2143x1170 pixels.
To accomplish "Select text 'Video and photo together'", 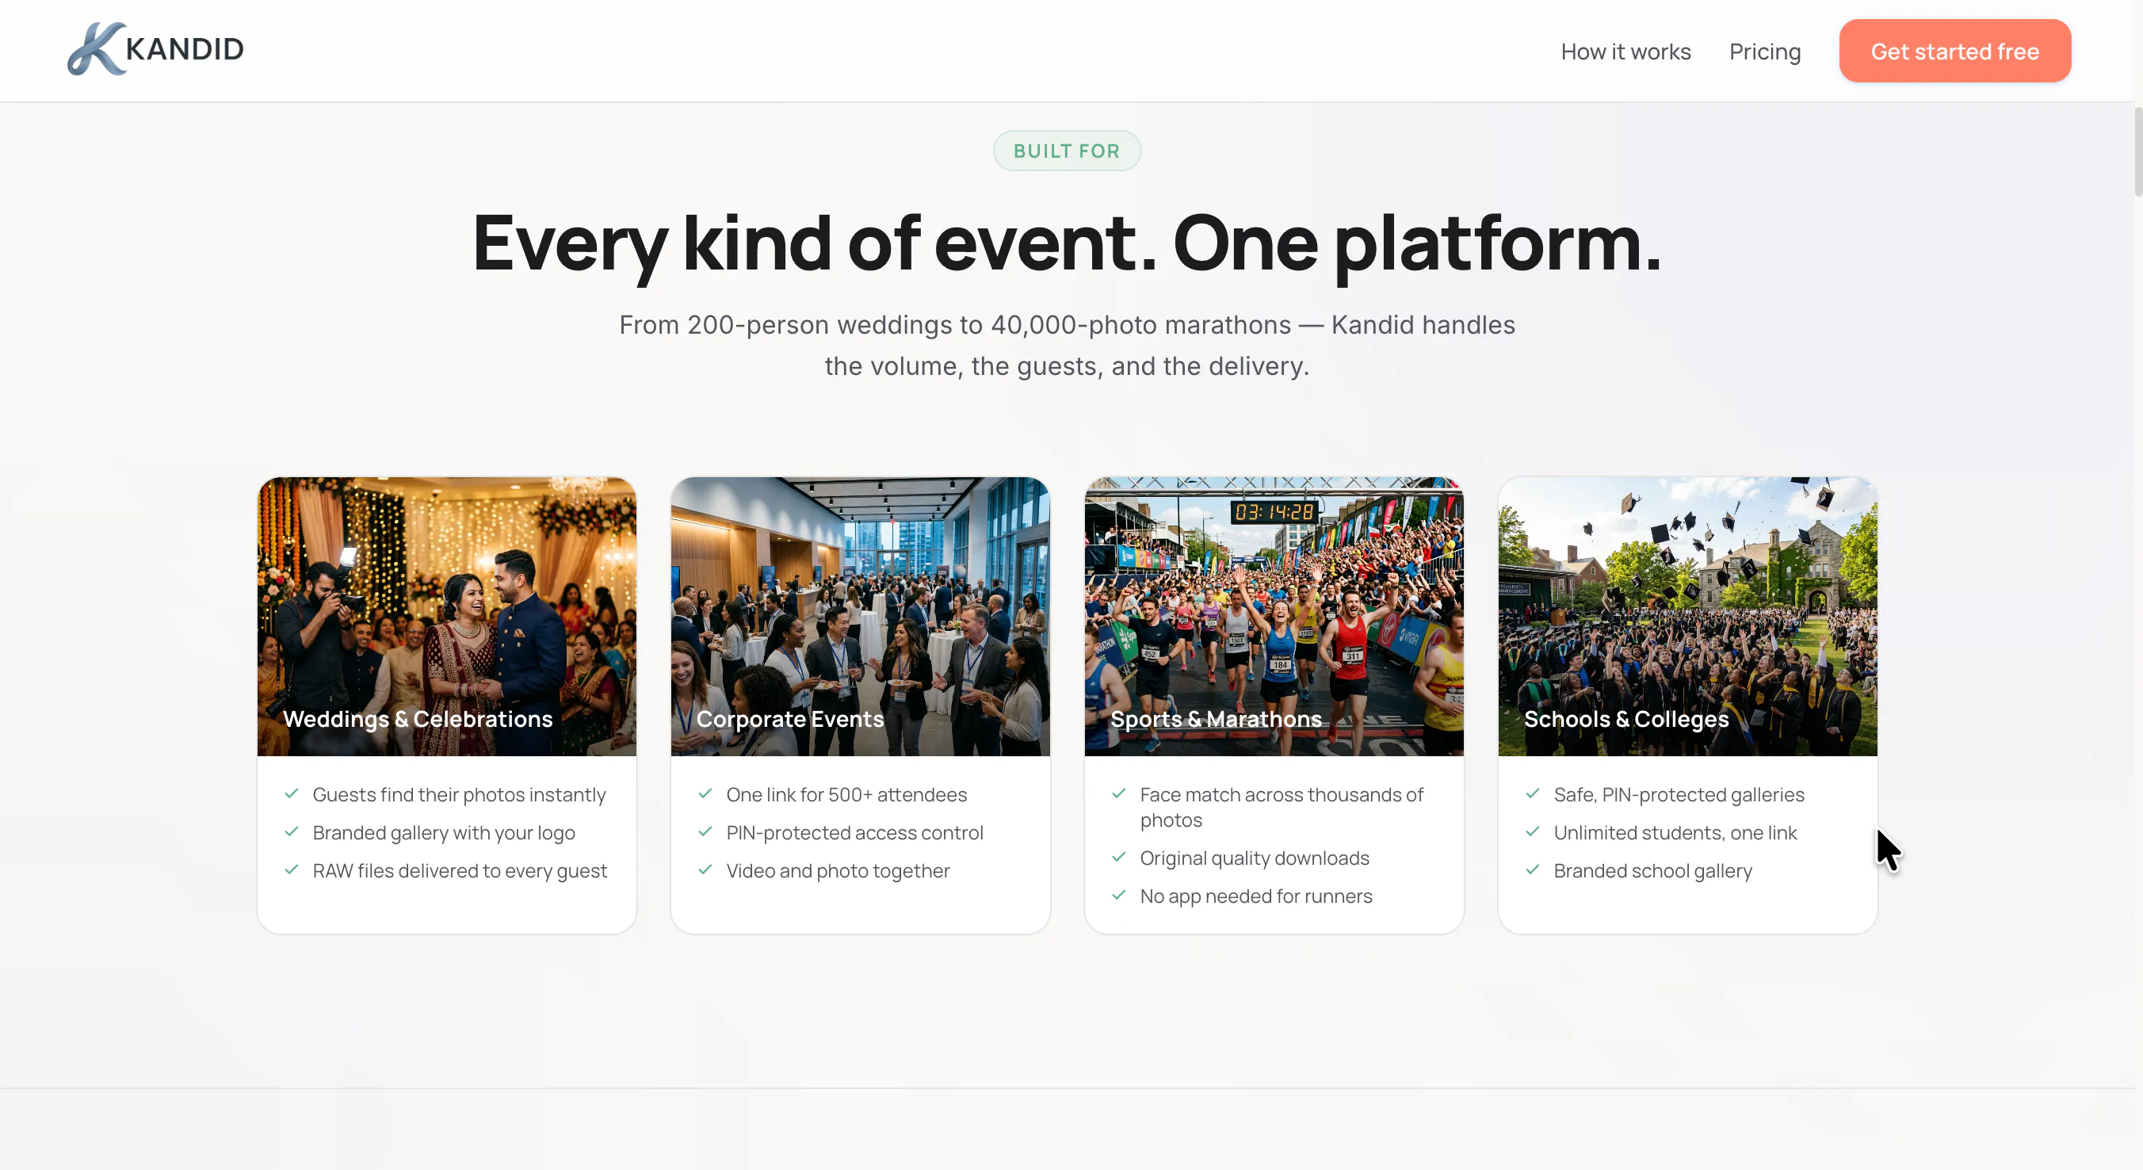I will (838, 871).
